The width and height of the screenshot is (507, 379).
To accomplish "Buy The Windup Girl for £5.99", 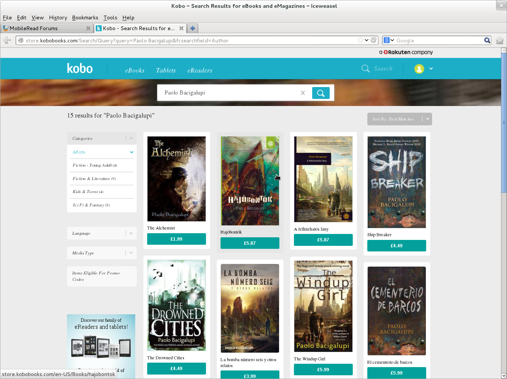I will coord(323,370).
